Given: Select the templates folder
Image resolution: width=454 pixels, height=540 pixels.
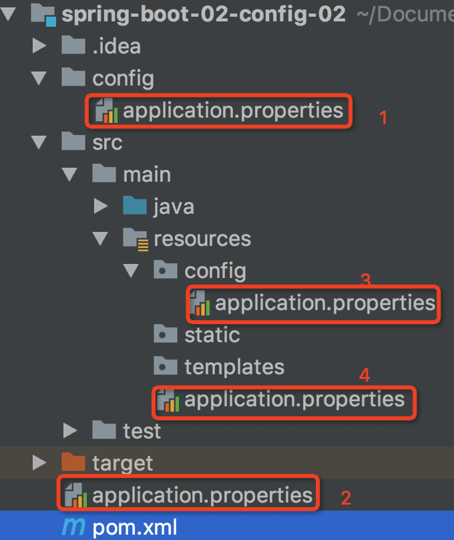Looking at the screenshot, I should [x=234, y=367].
